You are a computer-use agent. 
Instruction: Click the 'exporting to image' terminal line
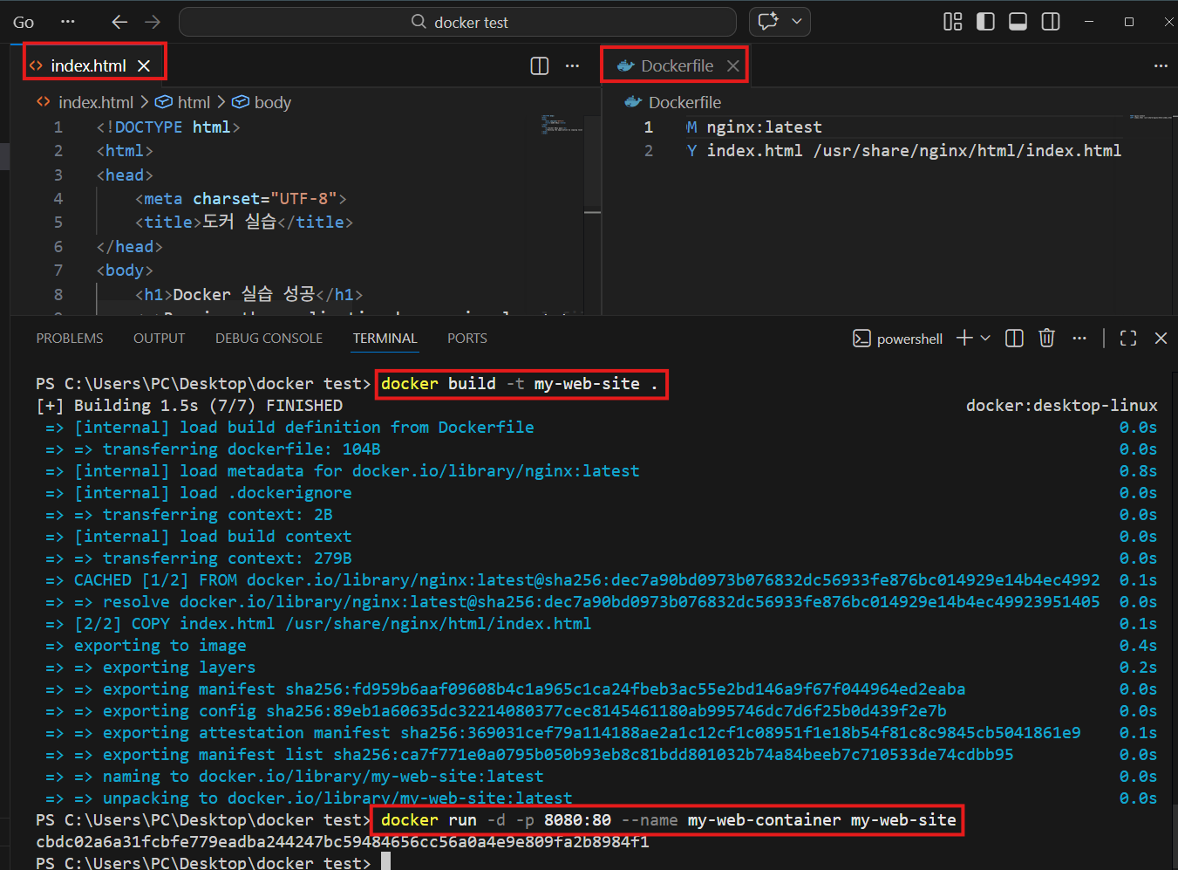coord(146,646)
